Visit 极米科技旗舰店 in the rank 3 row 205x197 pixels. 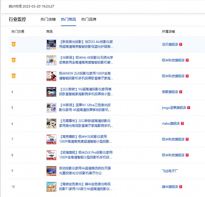(x=173, y=76)
